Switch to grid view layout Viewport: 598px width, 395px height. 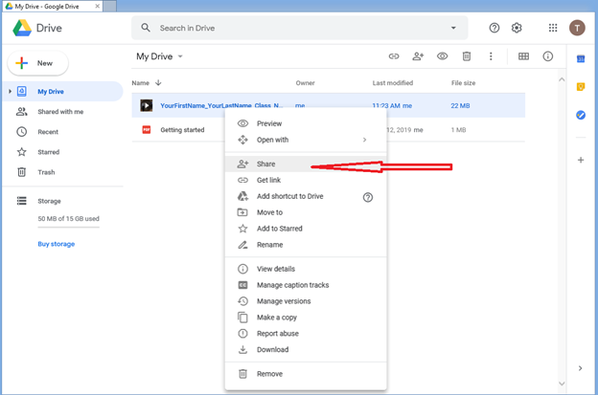[523, 56]
